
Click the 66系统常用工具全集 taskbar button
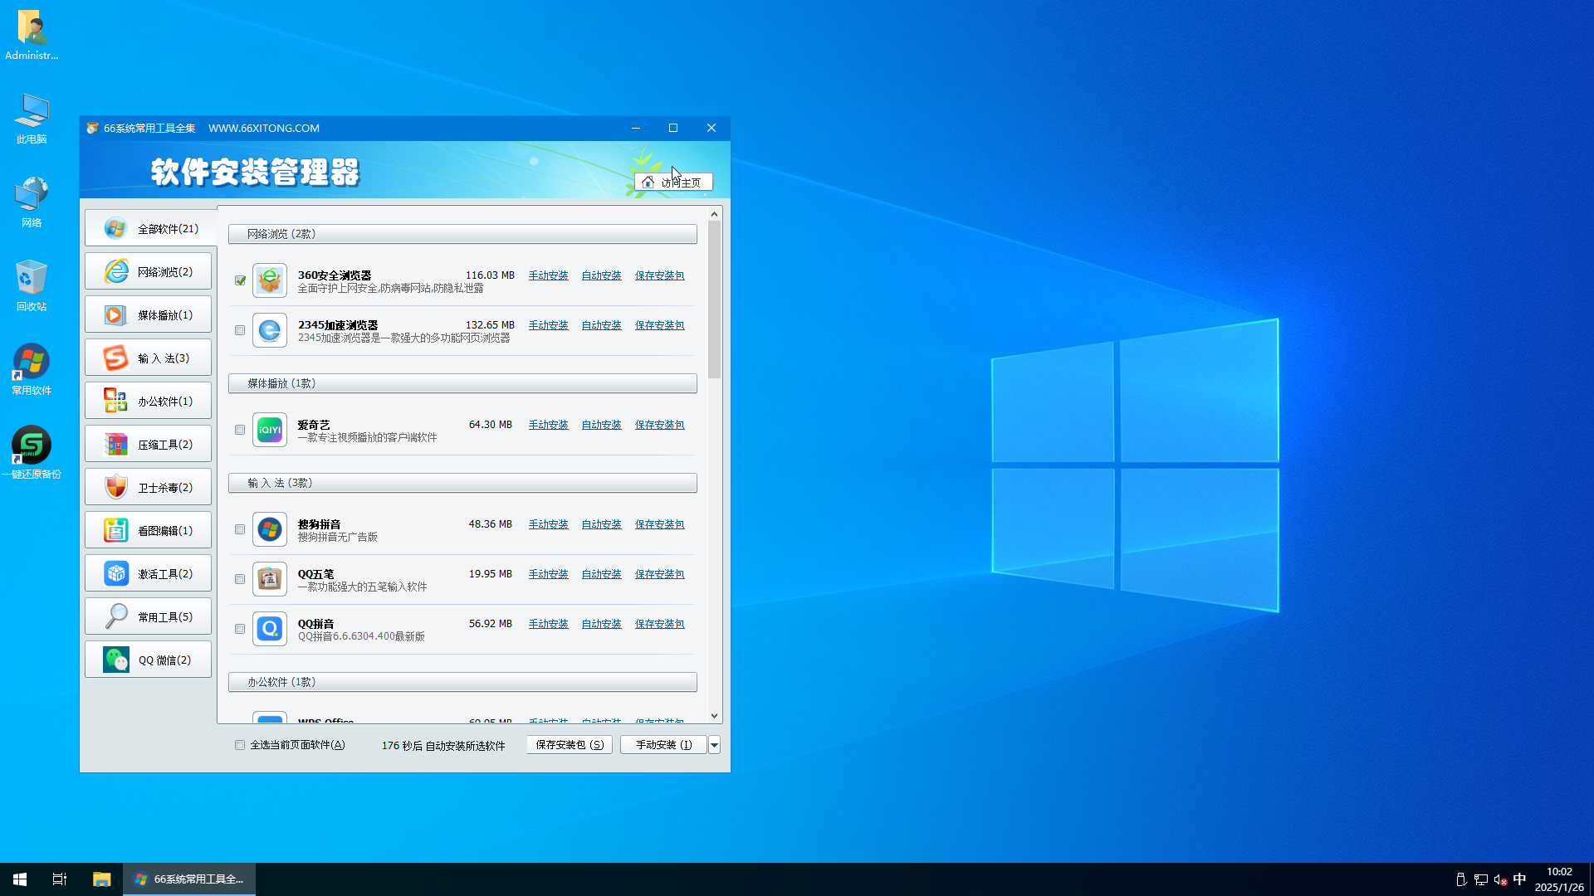point(189,879)
